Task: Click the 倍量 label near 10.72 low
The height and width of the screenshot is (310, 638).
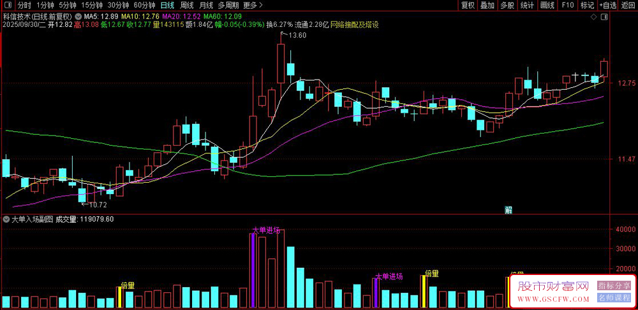Action: point(128,285)
